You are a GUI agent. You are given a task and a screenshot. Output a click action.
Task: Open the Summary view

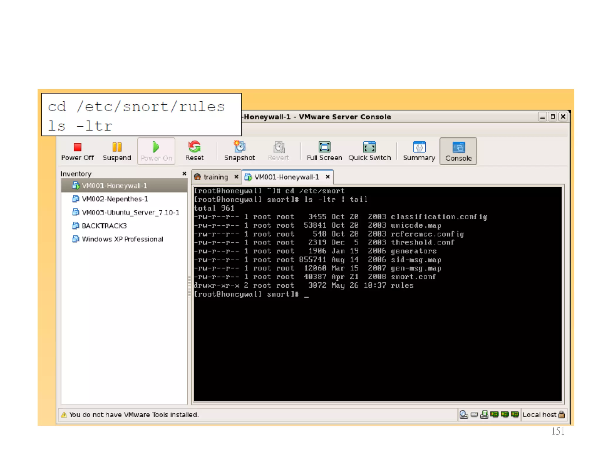pos(419,151)
